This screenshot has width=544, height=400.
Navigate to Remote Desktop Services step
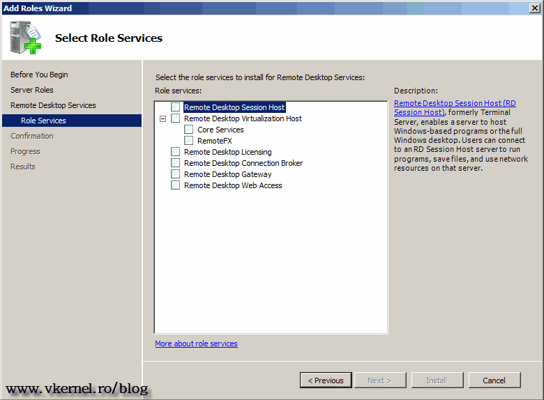[53, 105]
